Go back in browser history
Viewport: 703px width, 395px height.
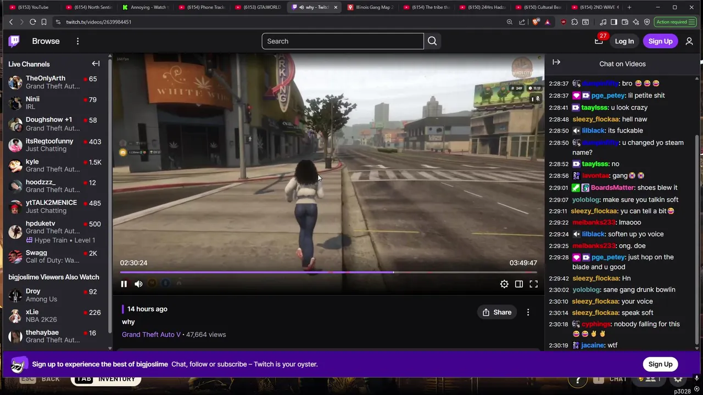pos(10,22)
